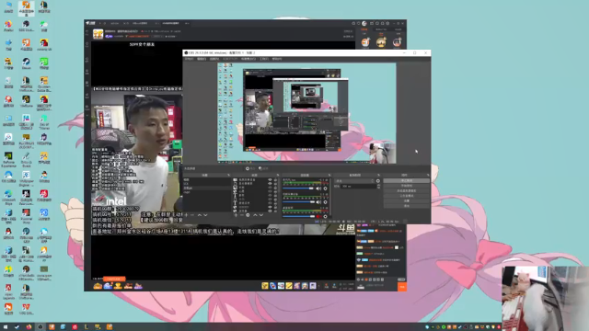Click the OBS preview canvas

click(x=306, y=113)
